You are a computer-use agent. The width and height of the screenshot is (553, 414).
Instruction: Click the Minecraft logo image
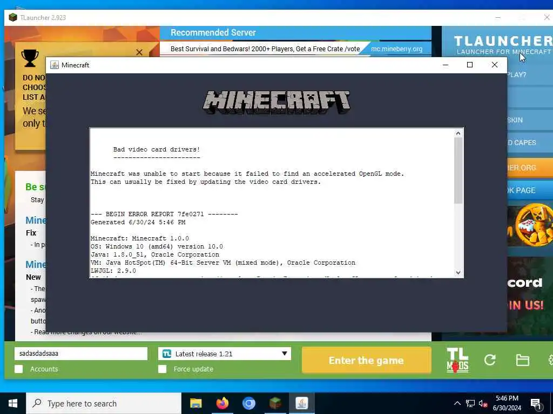tap(276, 102)
